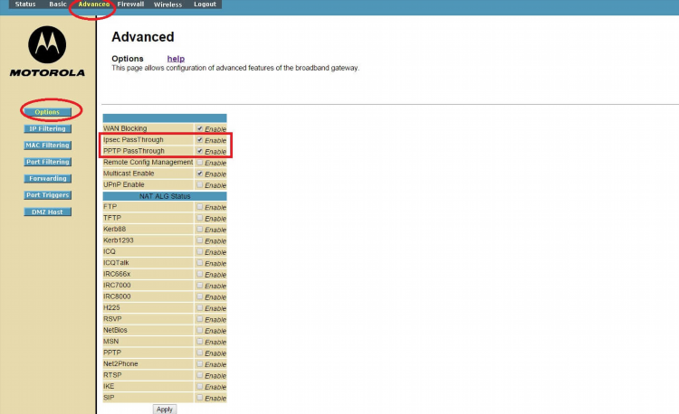Go to Forwarding settings
This screenshot has width=679, height=414.
click(x=47, y=178)
